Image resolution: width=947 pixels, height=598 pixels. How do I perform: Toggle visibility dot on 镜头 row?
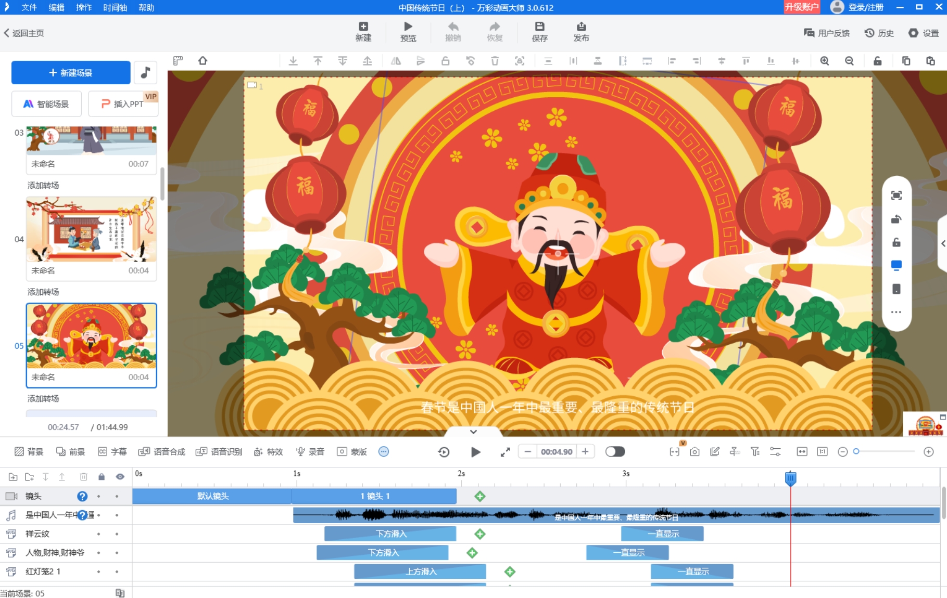(x=117, y=497)
